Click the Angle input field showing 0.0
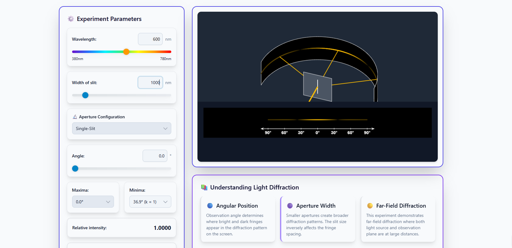 coord(155,156)
